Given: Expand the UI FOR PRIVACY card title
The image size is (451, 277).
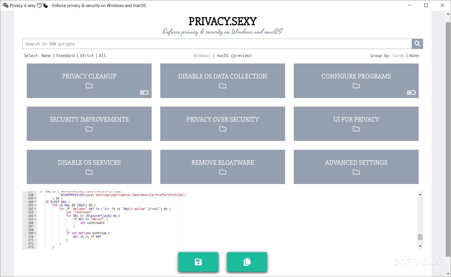Looking at the screenshot, I should (356, 119).
